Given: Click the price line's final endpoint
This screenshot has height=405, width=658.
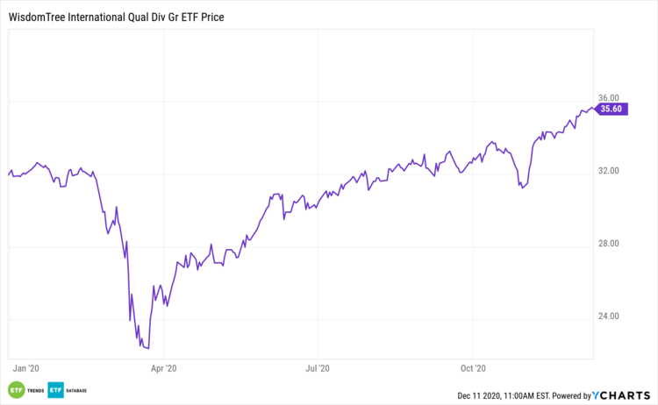Looking at the screenshot, I should click(x=593, y=109).
